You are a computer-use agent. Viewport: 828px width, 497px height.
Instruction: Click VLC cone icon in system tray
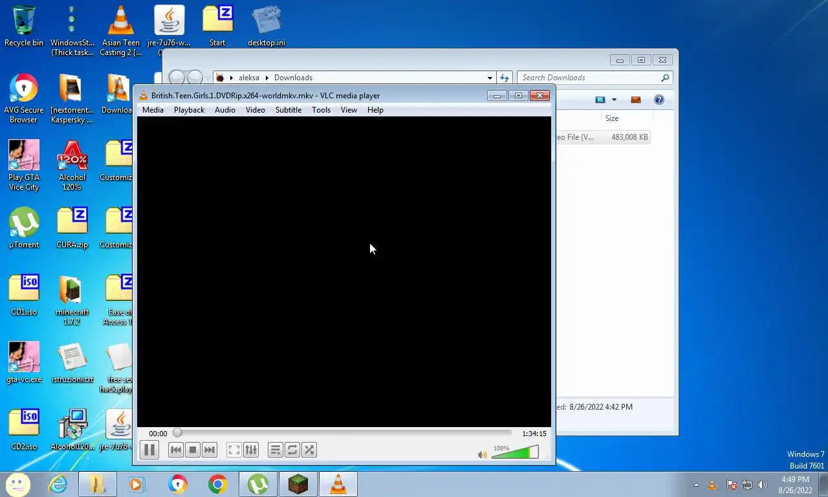coord(712,485)
